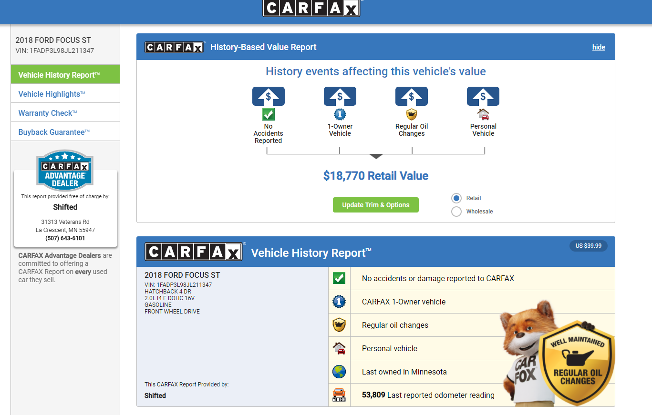This screenshot has width=652, height=415.
Task: Click the Regular oil changes row text
Action: click(395, 325)
